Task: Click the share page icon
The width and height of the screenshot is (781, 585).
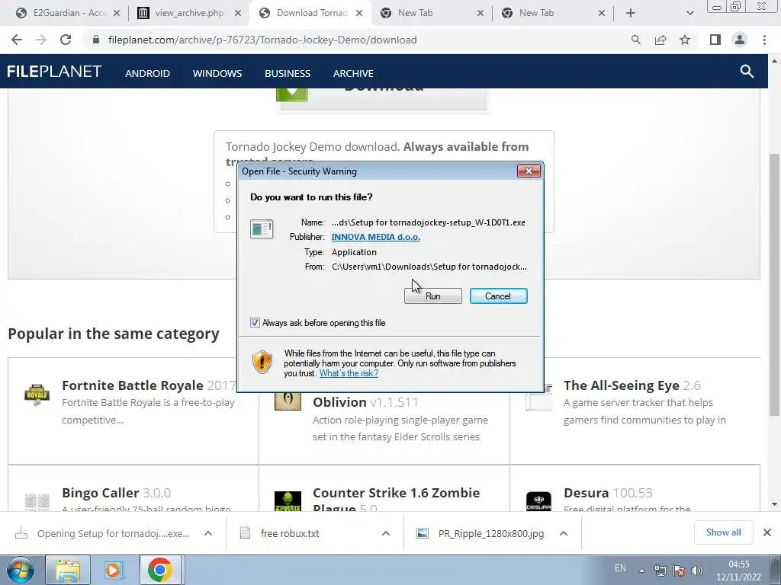Action: point(660,40)
